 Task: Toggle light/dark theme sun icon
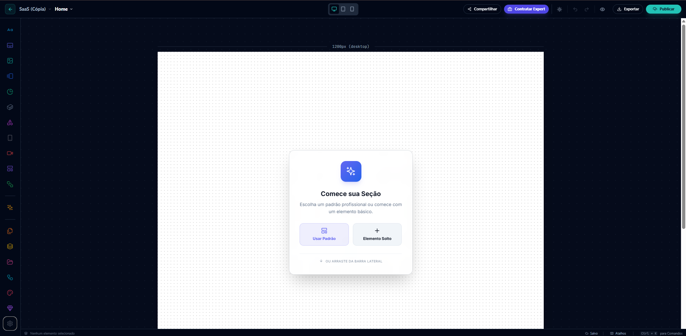559,9
